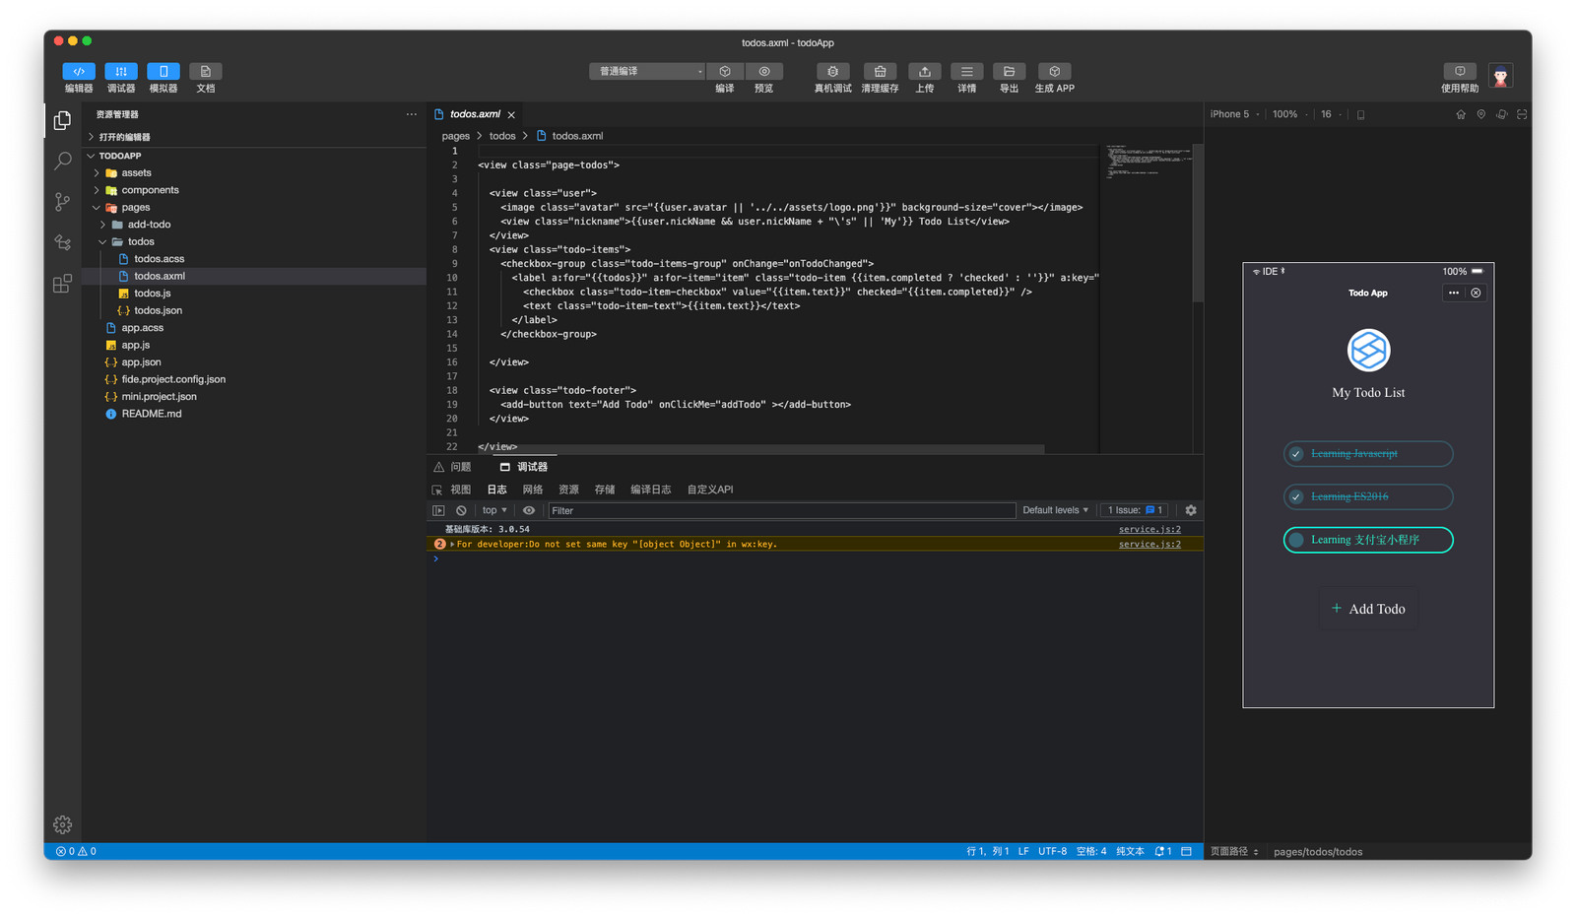Open the console settings gear
This screenshot has width=1576, height=918.
(1191, 510)
